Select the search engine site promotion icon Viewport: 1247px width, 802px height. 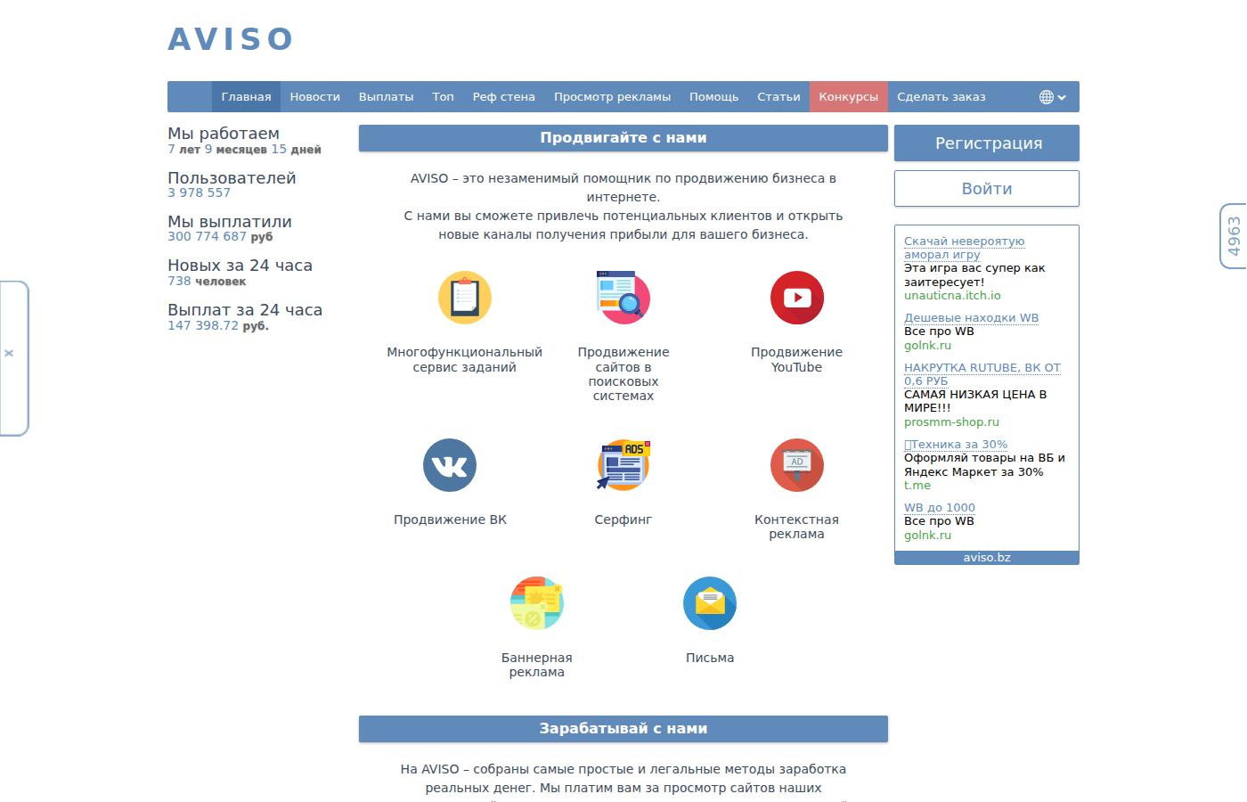coord(623,298)
